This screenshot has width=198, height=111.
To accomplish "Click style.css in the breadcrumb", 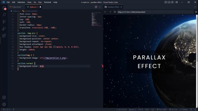I will point(16,11).
